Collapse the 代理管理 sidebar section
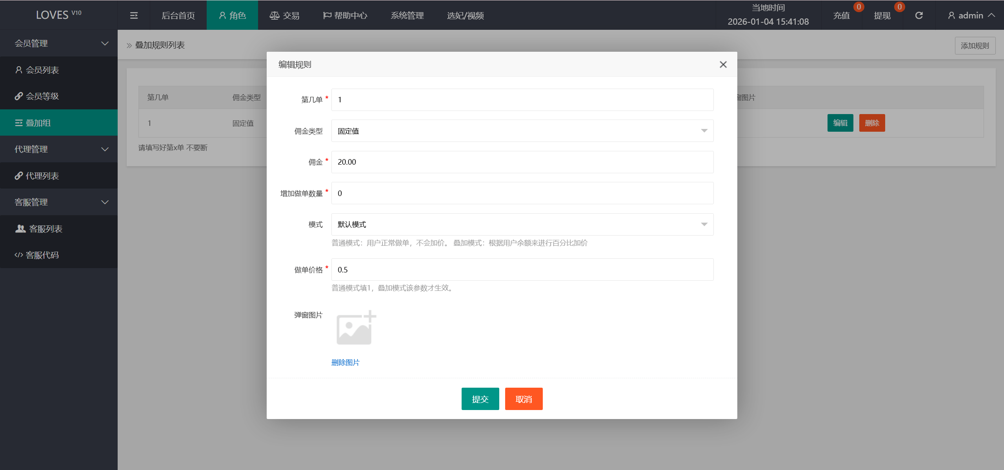Image resolution: width=1004 pixels, height=470 pixels. click(104, 149)
